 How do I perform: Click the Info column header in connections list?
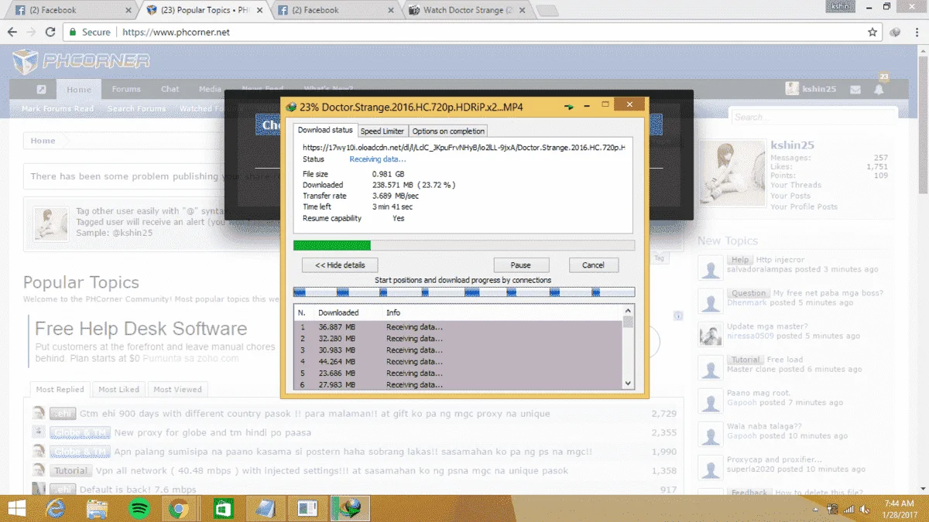[x=393, y=312]
